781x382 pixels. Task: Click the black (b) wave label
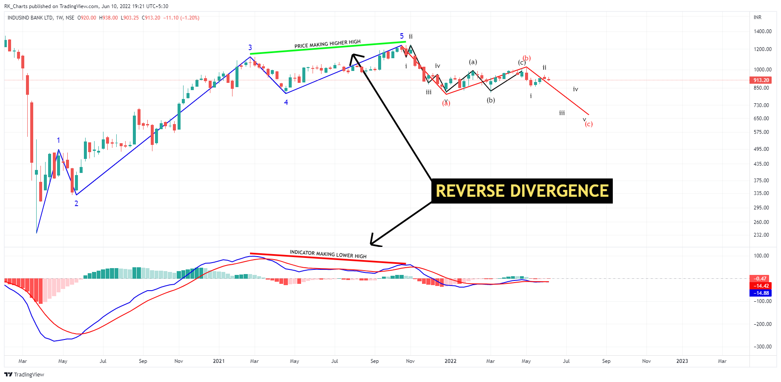pyautogui.click(x=491, y=100)
